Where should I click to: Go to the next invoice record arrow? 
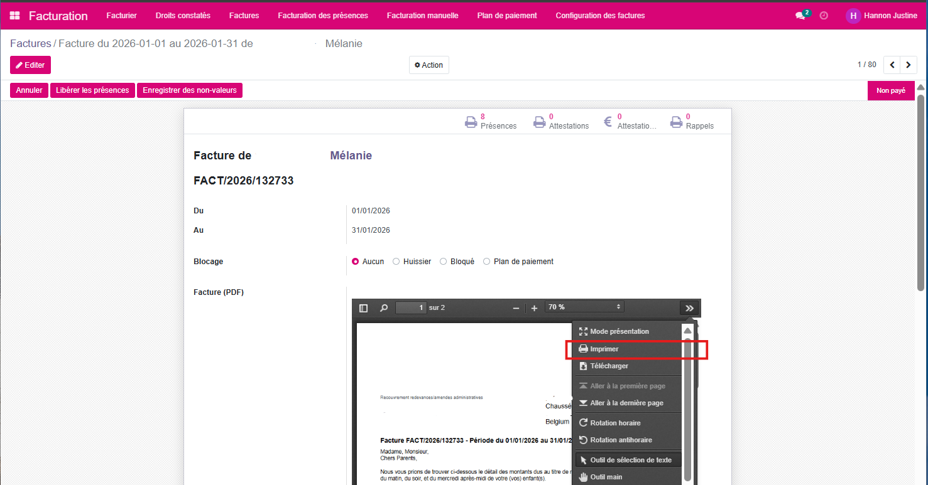point(908,65)
